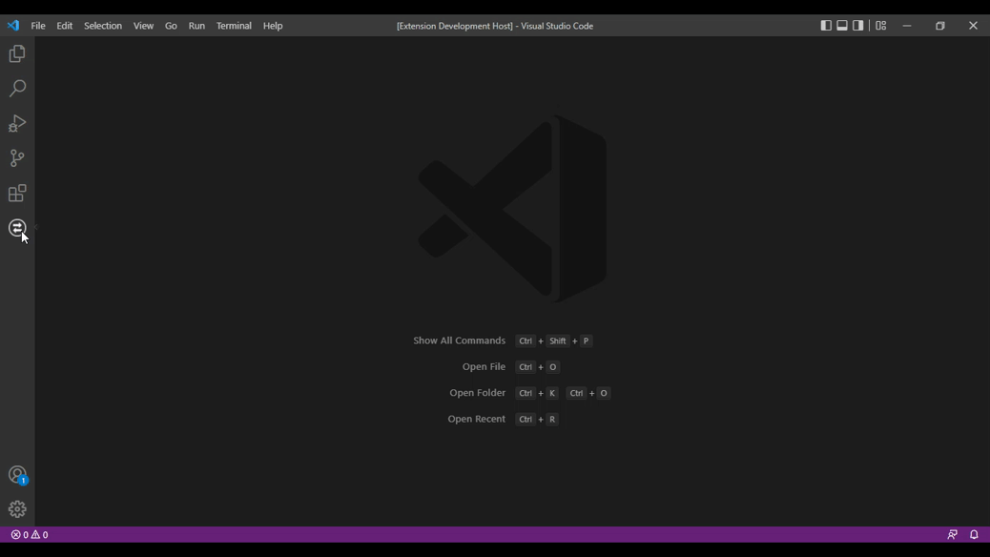Open the View menu
Screen dimensions: 990x557
(143, 26)
